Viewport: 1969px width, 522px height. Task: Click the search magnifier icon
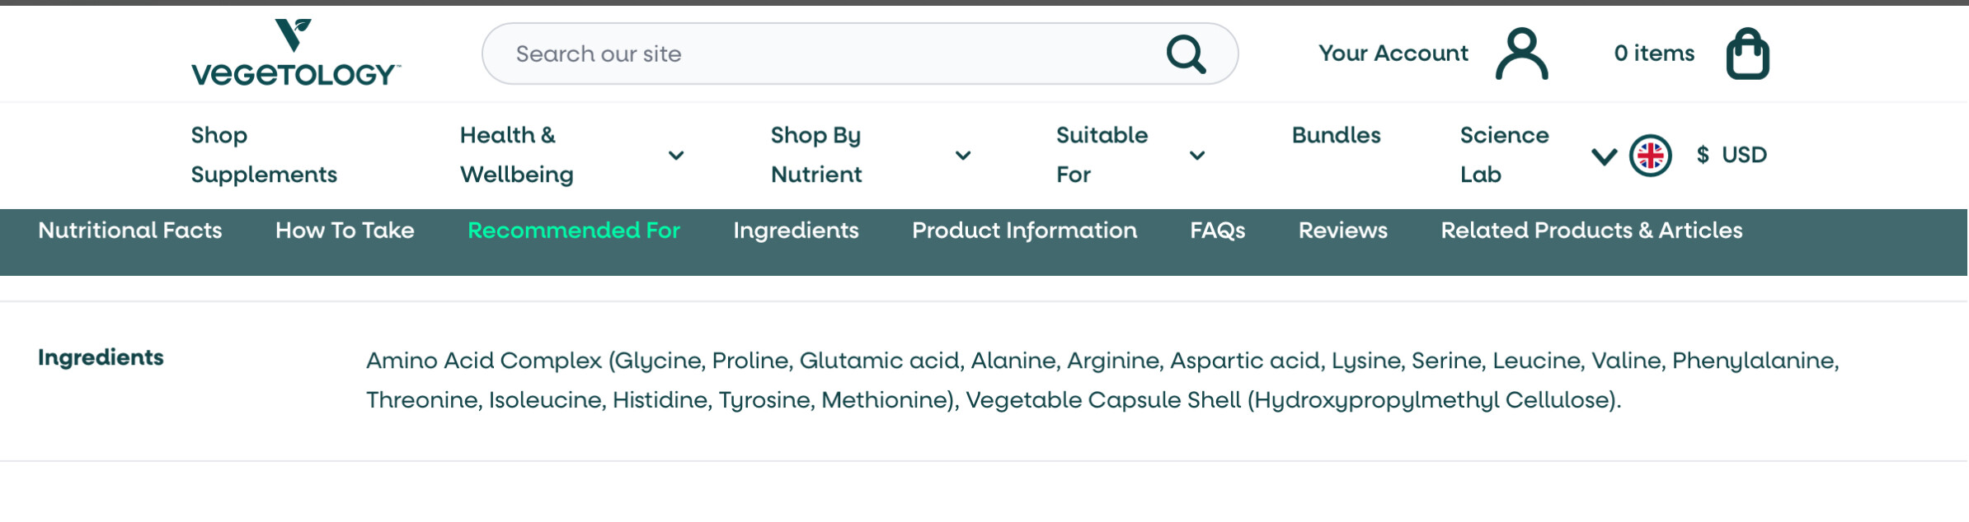(1186, 54)
